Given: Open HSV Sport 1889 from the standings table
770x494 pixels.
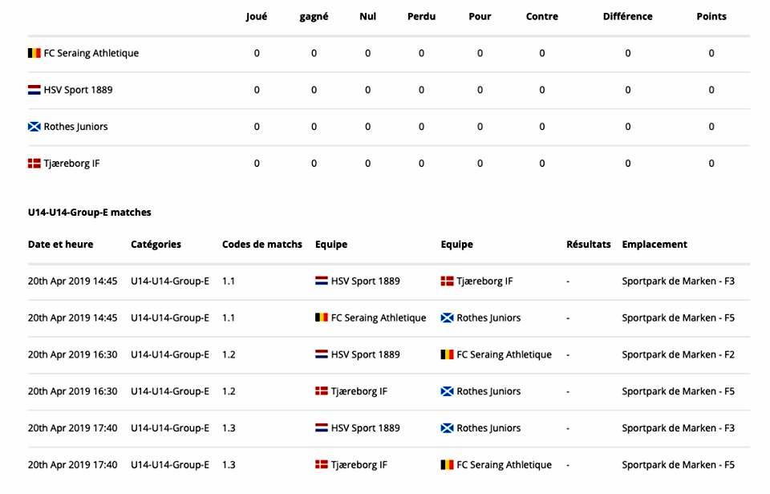Looking at the screenshot, I should pyautogui.click(x=78, y=90).
